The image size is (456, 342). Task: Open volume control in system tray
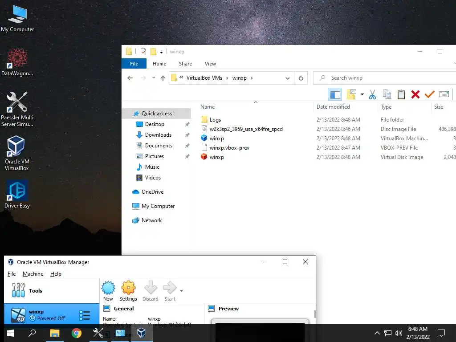(x=399, y=333)
